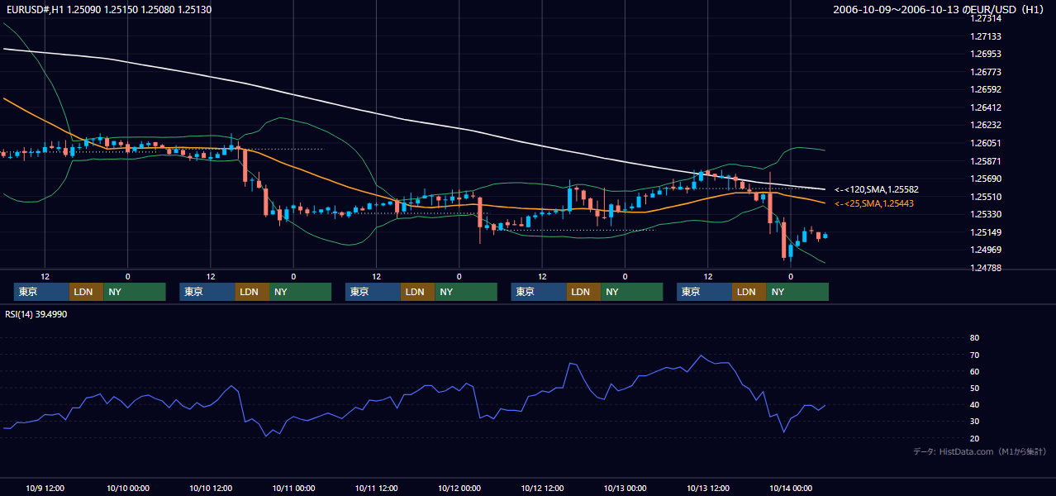Click price axis value 1.25149
Screen dimensions: 1056x496
point(986,232)
